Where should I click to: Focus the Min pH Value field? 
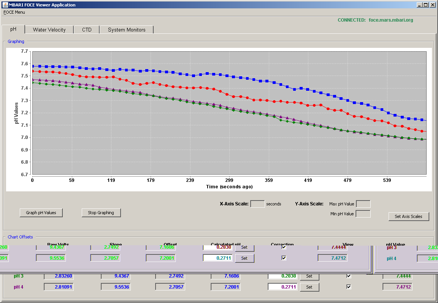pos(363,214)
